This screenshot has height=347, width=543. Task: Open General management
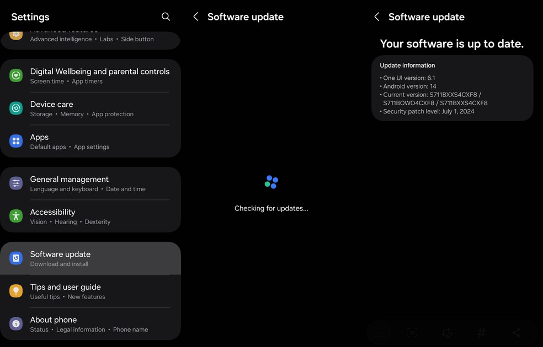tap(91, 183)
